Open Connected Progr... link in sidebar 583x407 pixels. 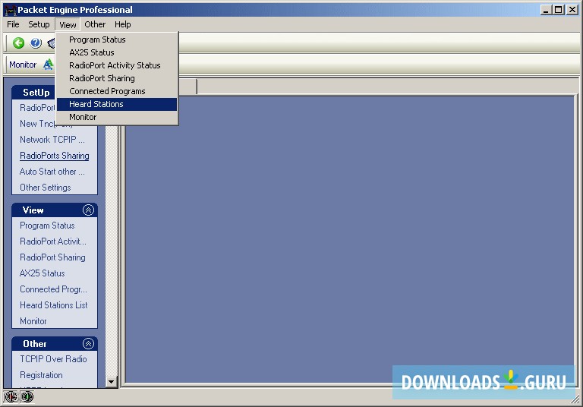pos(53,289)
